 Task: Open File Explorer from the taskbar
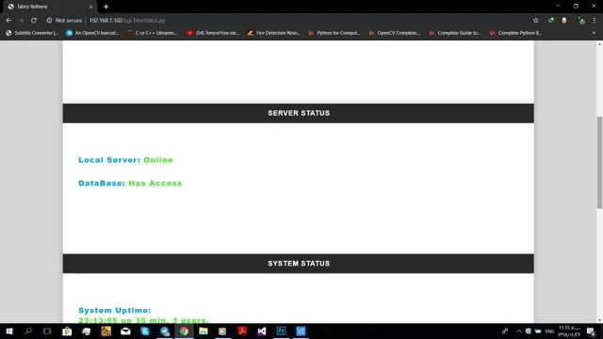[204, 331]
